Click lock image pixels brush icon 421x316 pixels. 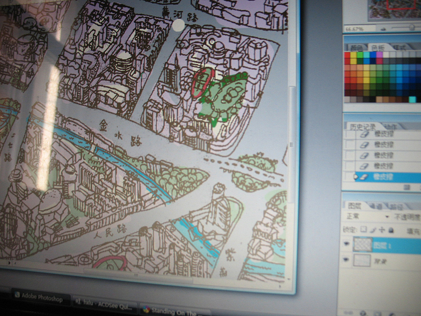373,230
